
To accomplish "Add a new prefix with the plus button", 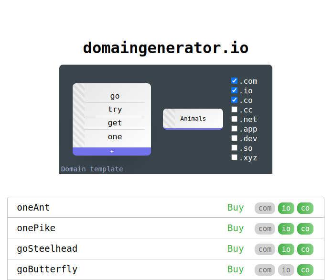I will click(112, 152).
